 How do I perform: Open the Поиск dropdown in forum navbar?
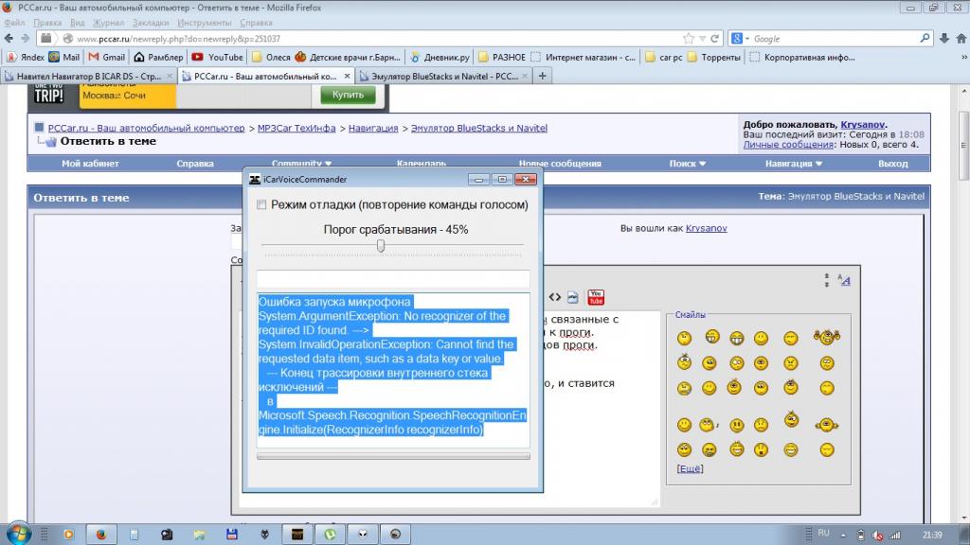[x=688, y=164]
